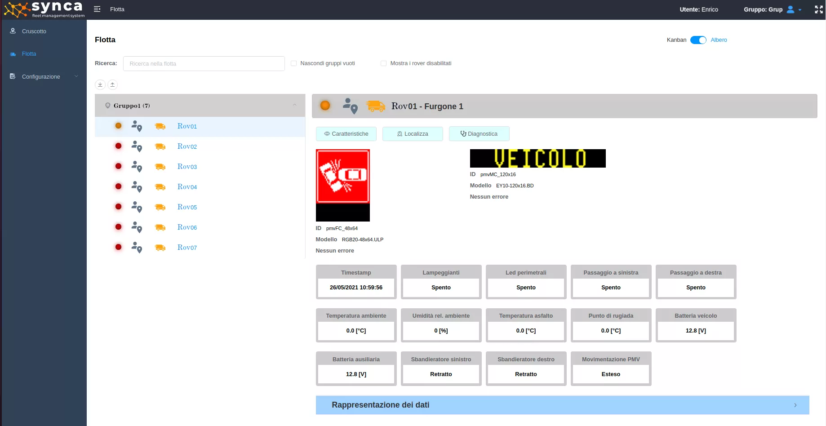Click the driver location icon for Rov05
Image resolution: width=826 pixels, height=426 pixels.
(137, 207)
